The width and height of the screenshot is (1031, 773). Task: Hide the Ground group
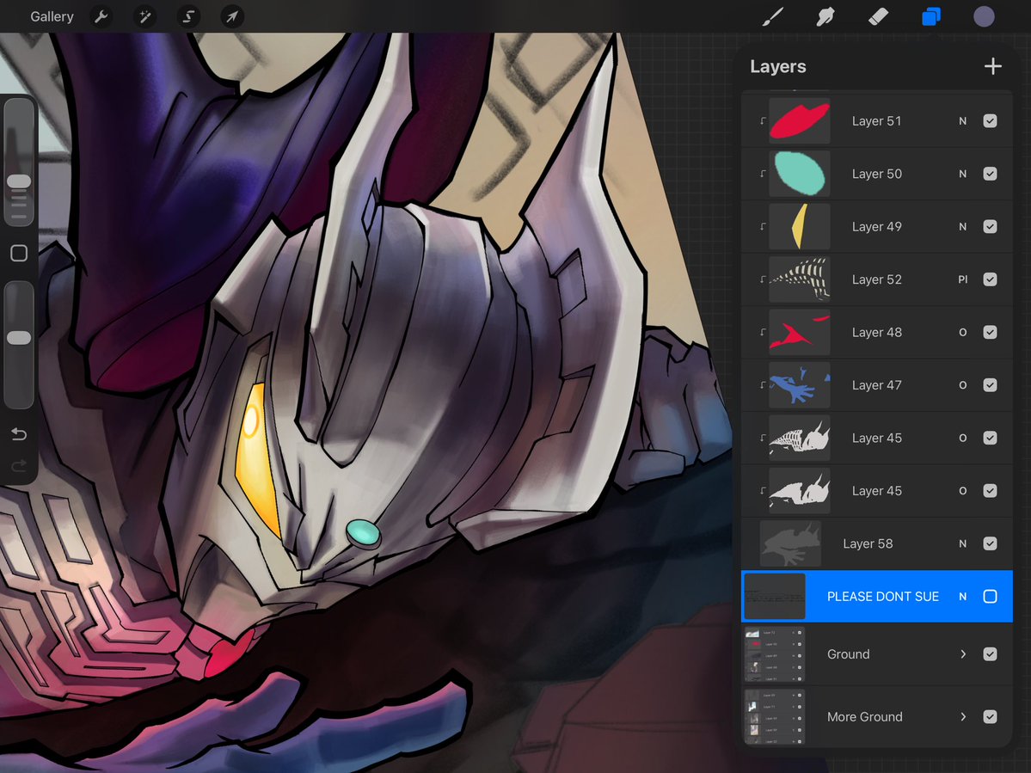[x=991, y=654]
